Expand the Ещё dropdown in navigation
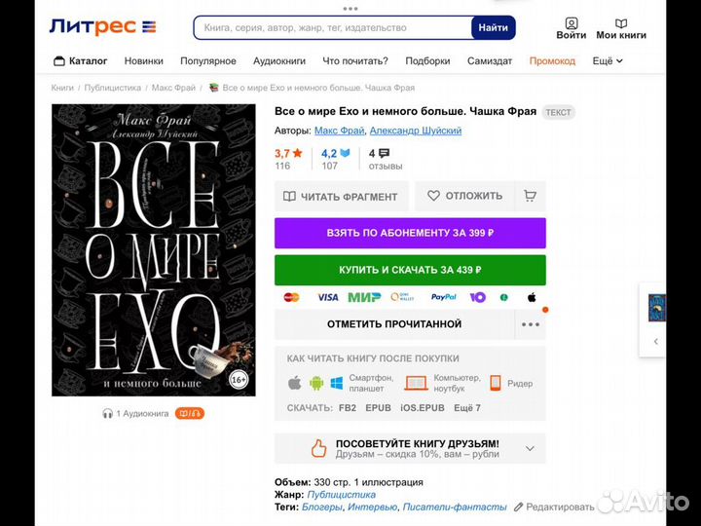The width and height of the screenshot is (701, 526). 608,60
